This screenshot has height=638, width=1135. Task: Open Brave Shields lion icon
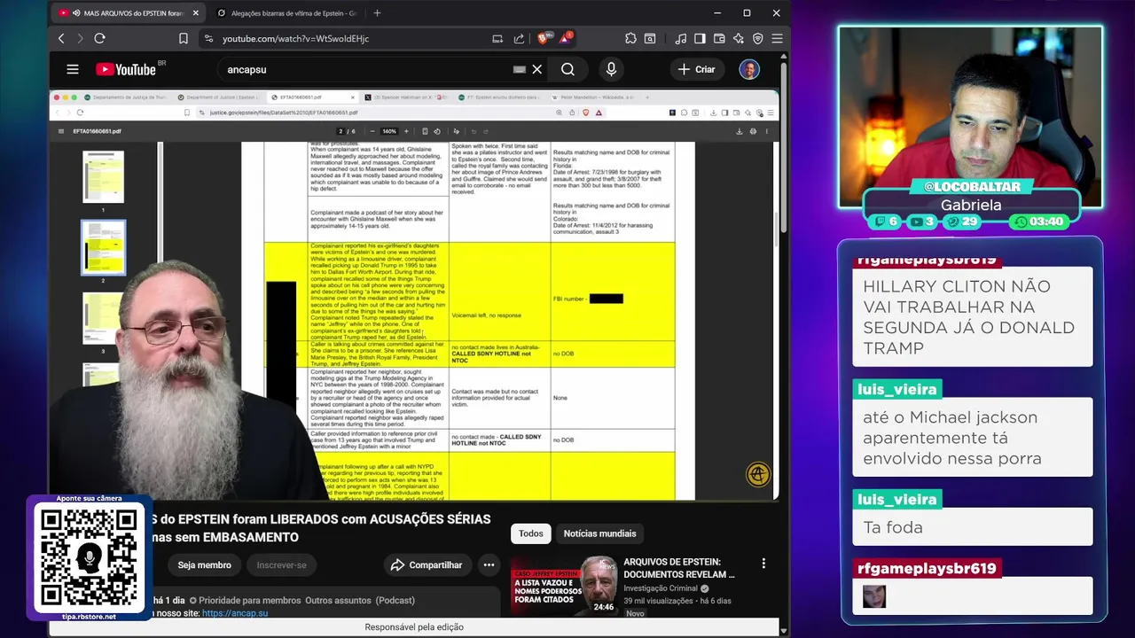(x=544, y=38)
